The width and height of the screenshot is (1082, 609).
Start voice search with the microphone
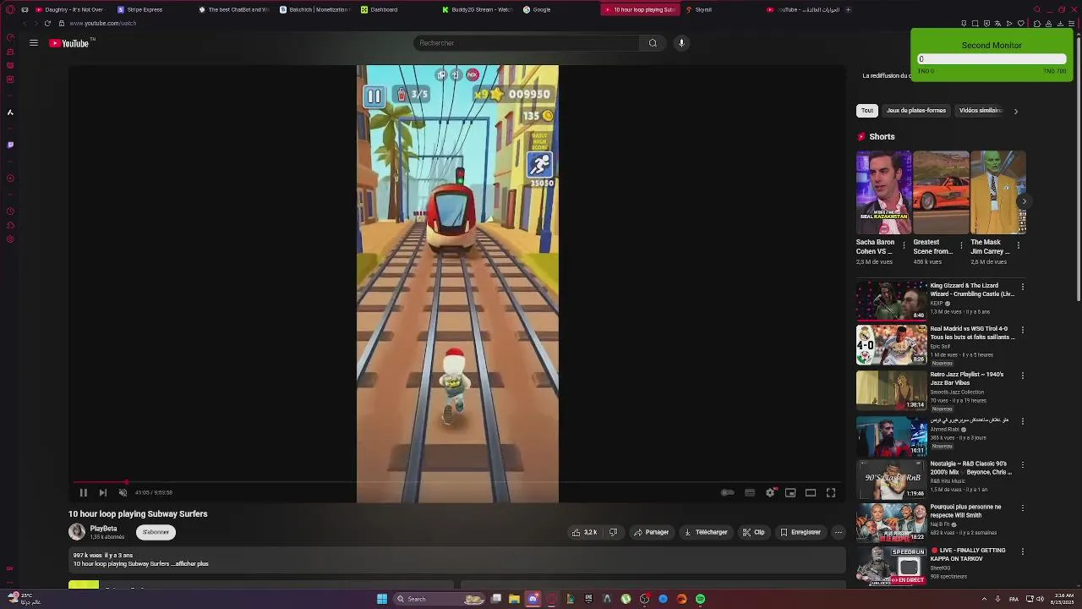[x=681, y=43]
